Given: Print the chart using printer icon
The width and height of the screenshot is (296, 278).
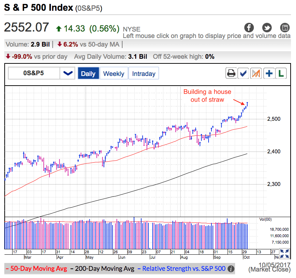Looking at the screenshot, I should click(231, 73).
